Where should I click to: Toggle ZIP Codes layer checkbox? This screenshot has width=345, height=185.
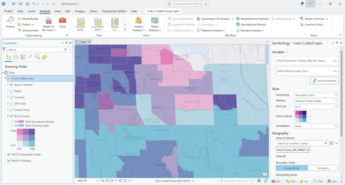[x=11, y=103]
